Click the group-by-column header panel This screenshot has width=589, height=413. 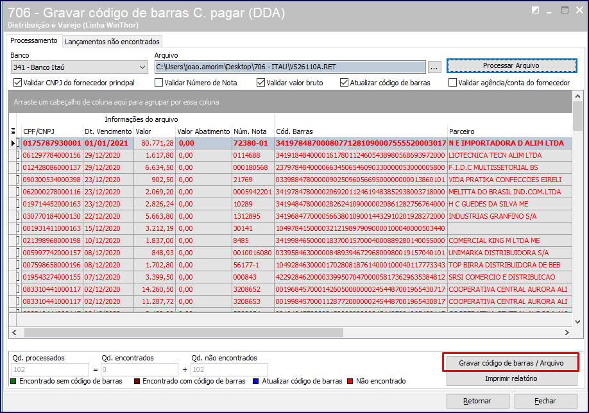(x=291, y=102)
